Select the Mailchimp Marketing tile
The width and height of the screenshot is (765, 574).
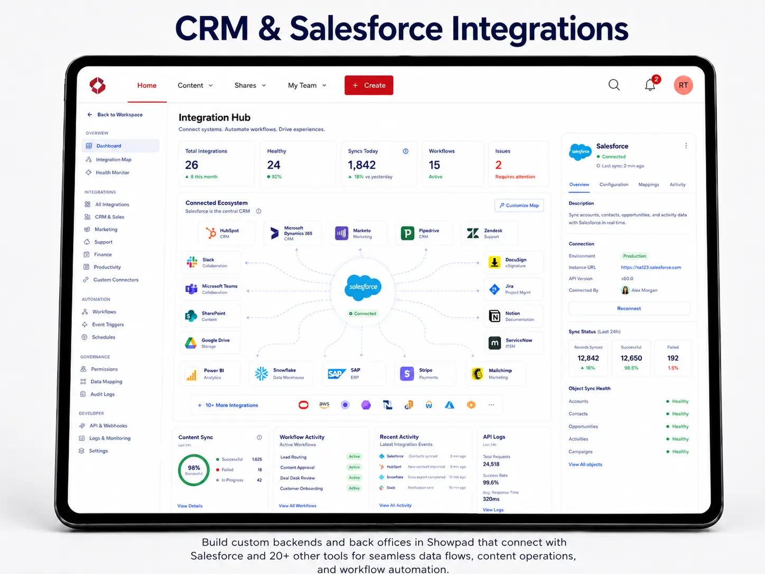[497, 374]
